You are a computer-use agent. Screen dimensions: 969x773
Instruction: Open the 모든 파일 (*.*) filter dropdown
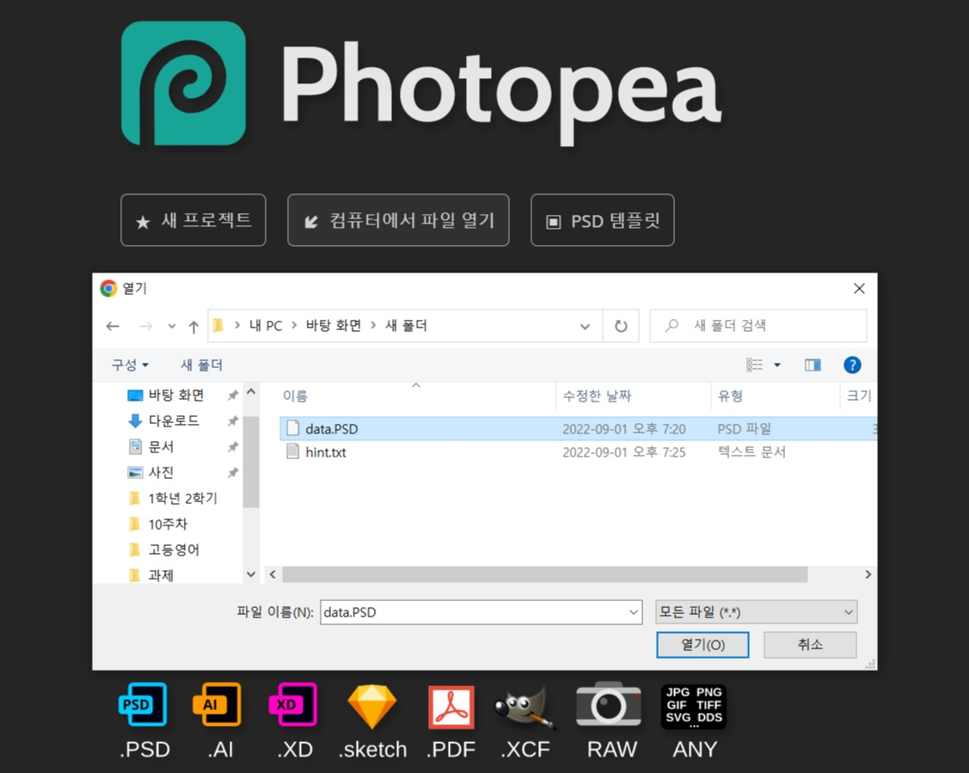pyautogui.click(x=757, y=612)
